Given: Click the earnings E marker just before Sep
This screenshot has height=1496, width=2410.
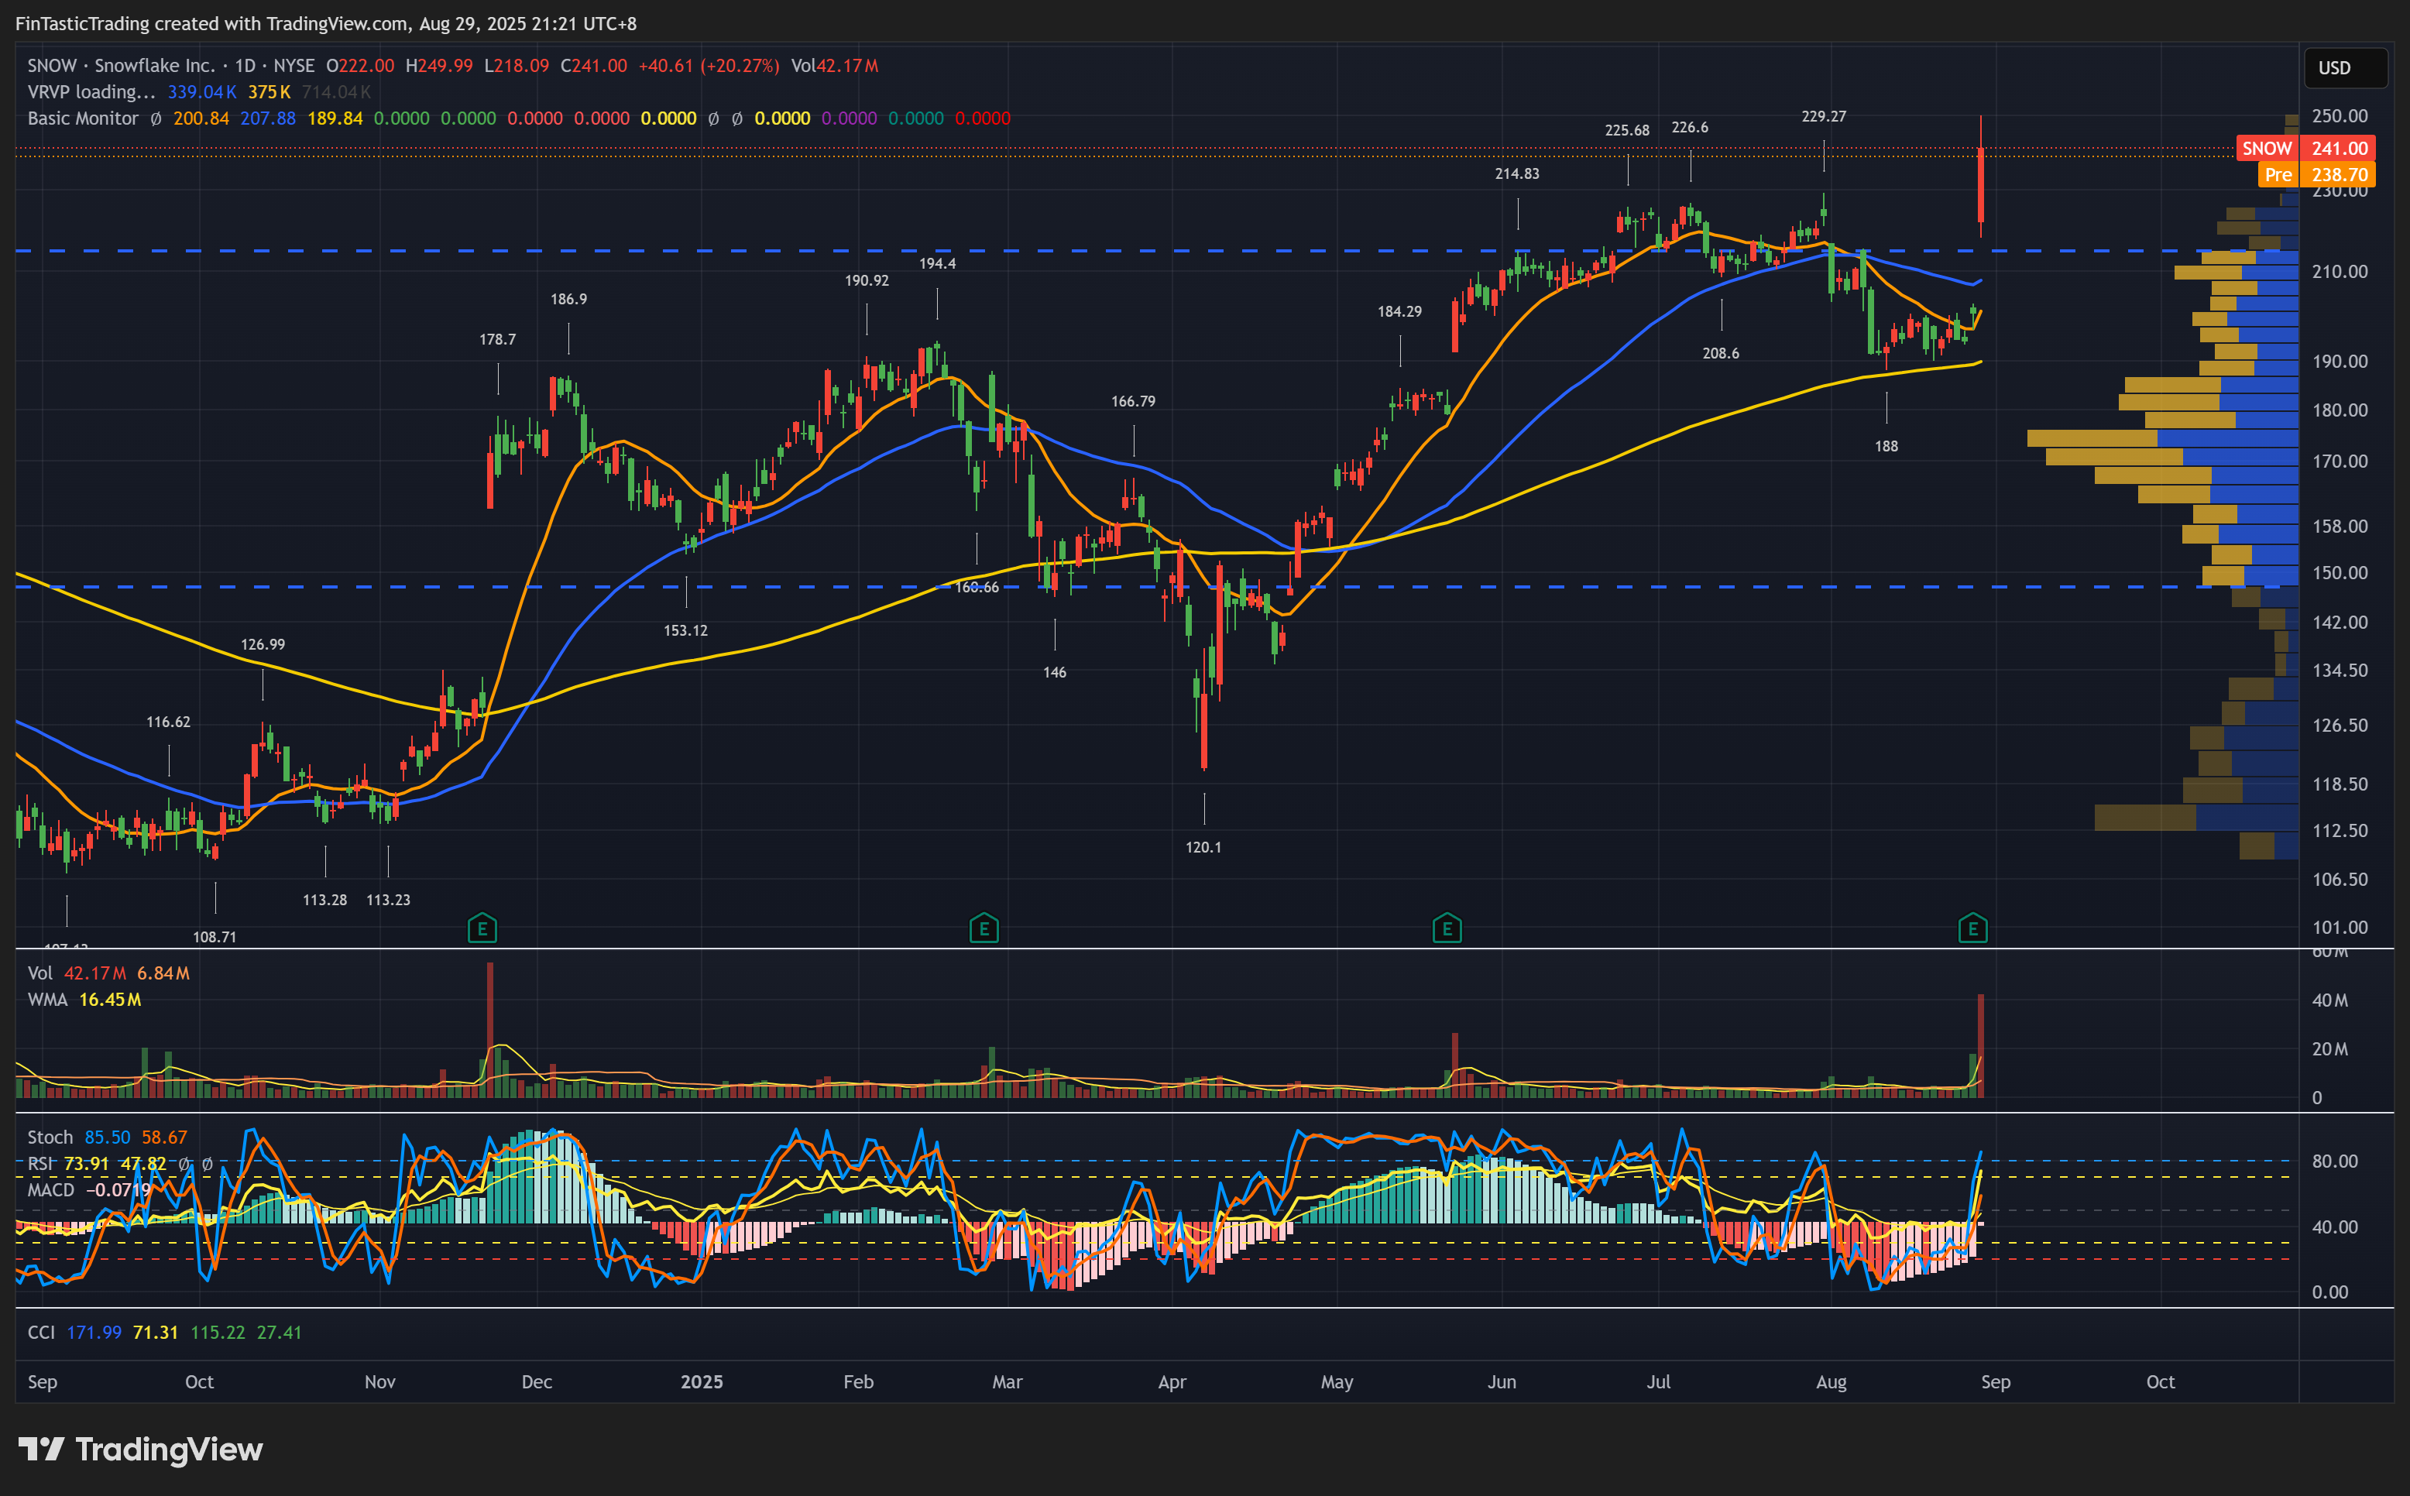Looking at the screenshot, I should 1972,928.
